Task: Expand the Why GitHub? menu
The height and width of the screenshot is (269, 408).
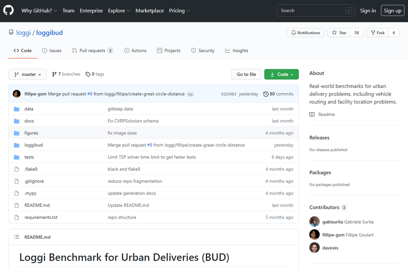Action: coord(39,11)
